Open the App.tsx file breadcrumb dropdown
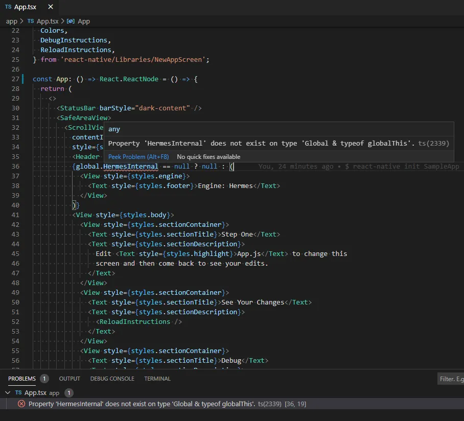464x421 pixels. tap(48, 21)
